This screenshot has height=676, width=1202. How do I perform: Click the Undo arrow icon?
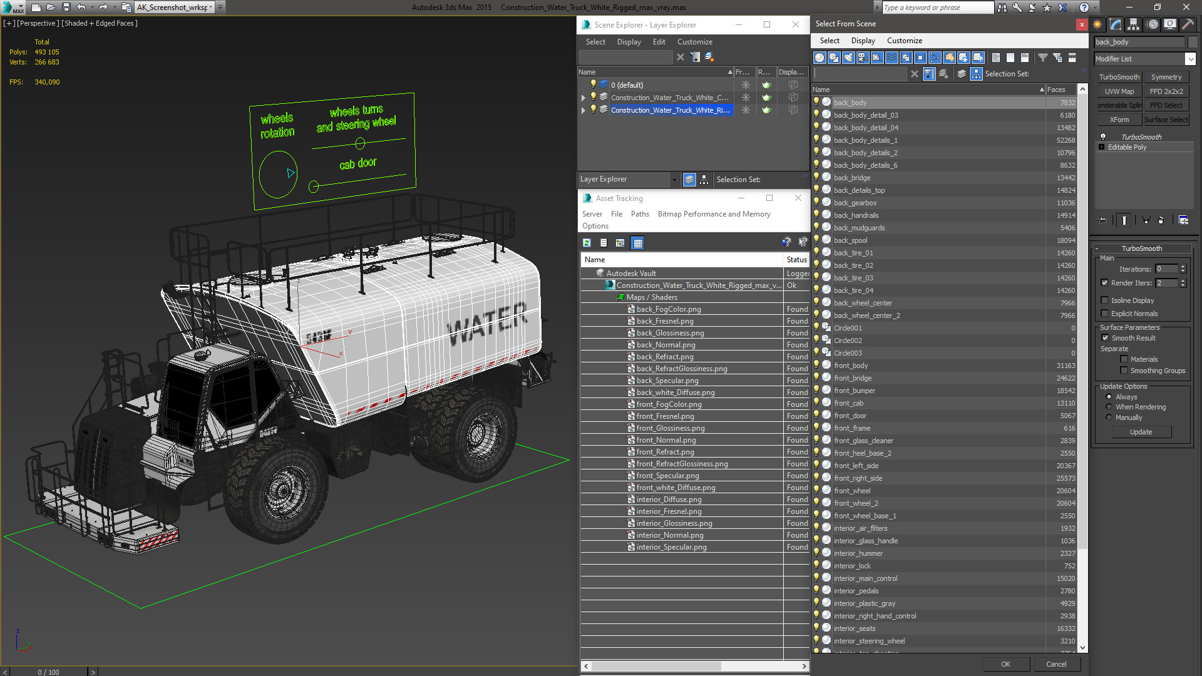81,8
